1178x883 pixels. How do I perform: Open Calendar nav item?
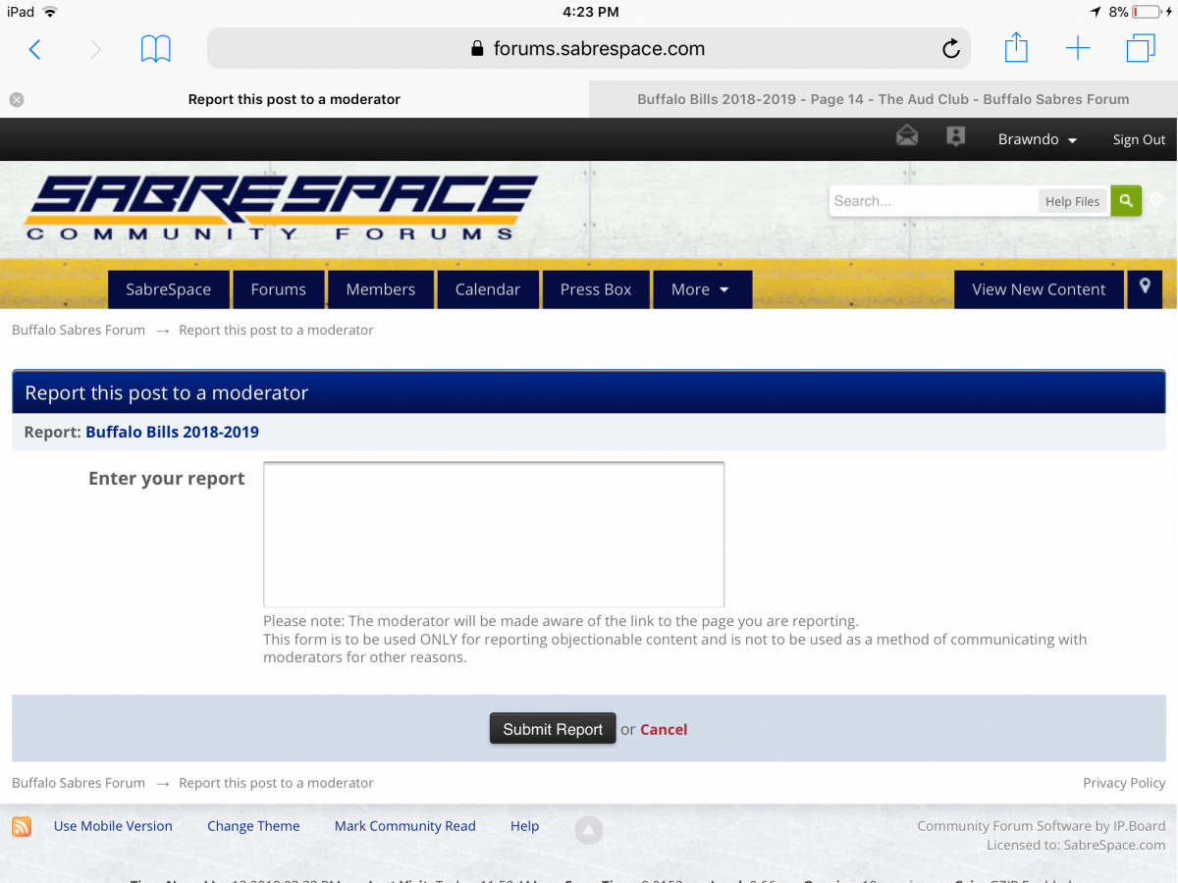coord(488,289)
